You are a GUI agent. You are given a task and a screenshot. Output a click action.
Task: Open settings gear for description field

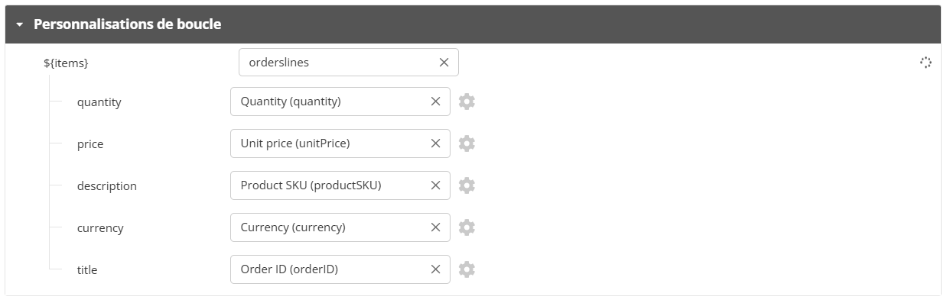[x=467, y=185]
